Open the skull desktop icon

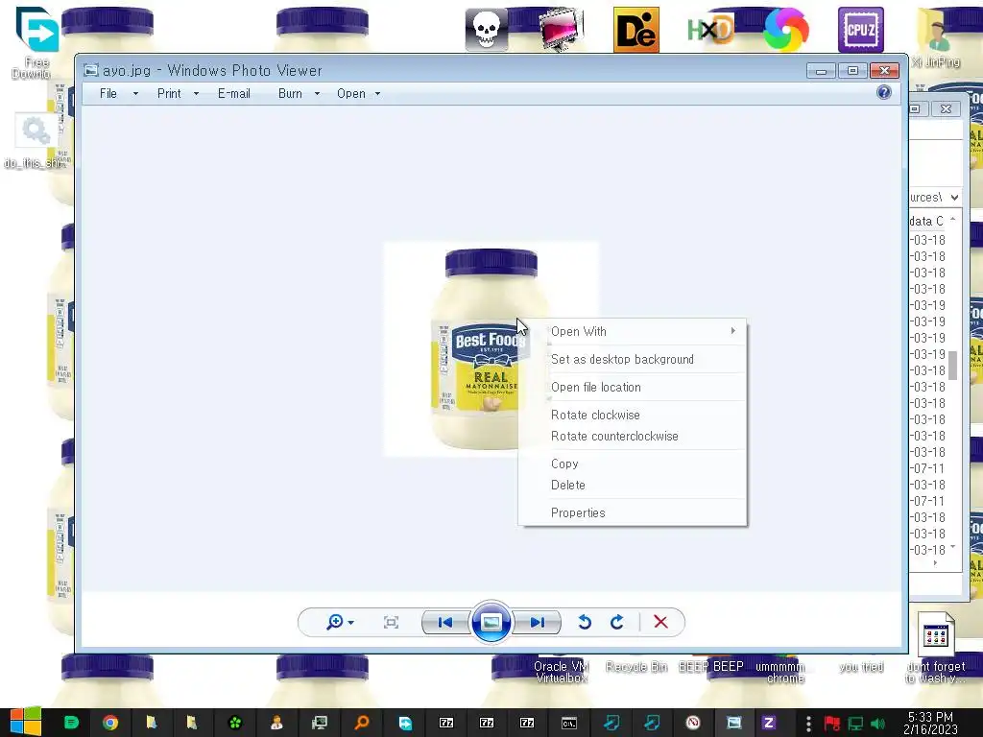(x=487, y=30)
